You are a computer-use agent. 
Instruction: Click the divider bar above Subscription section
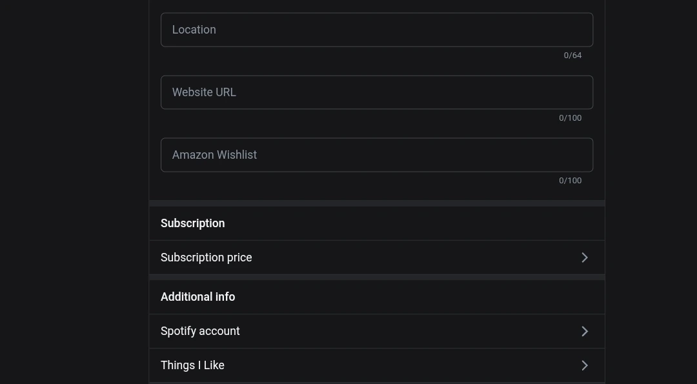point(376,203)
